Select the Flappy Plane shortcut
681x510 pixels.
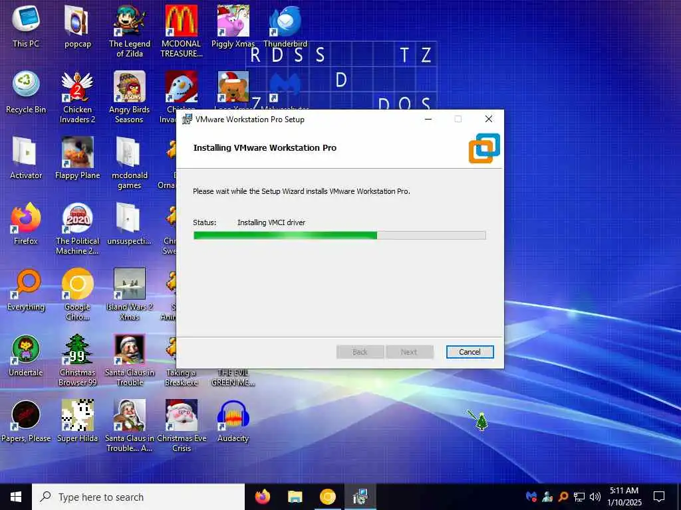(77, 158)
